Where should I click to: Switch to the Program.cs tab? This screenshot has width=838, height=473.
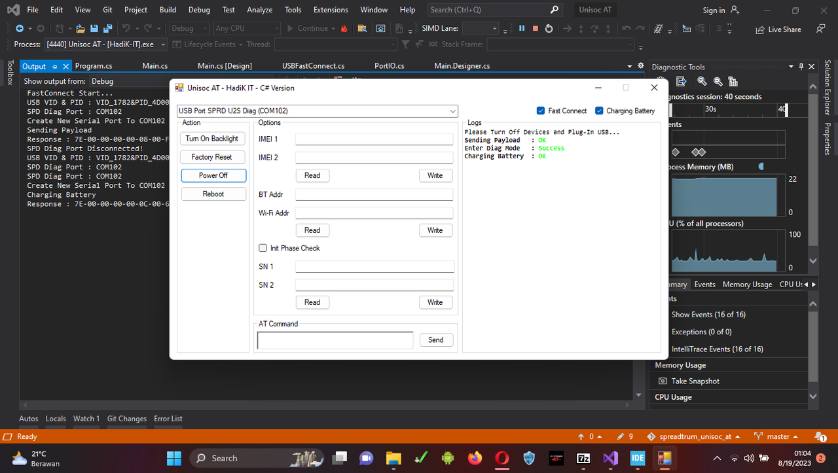click(x=94, y=66)
